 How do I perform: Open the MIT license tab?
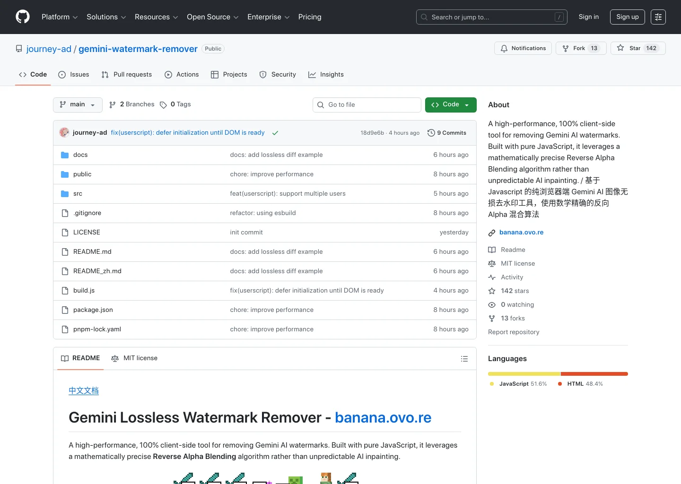point(134,358)
